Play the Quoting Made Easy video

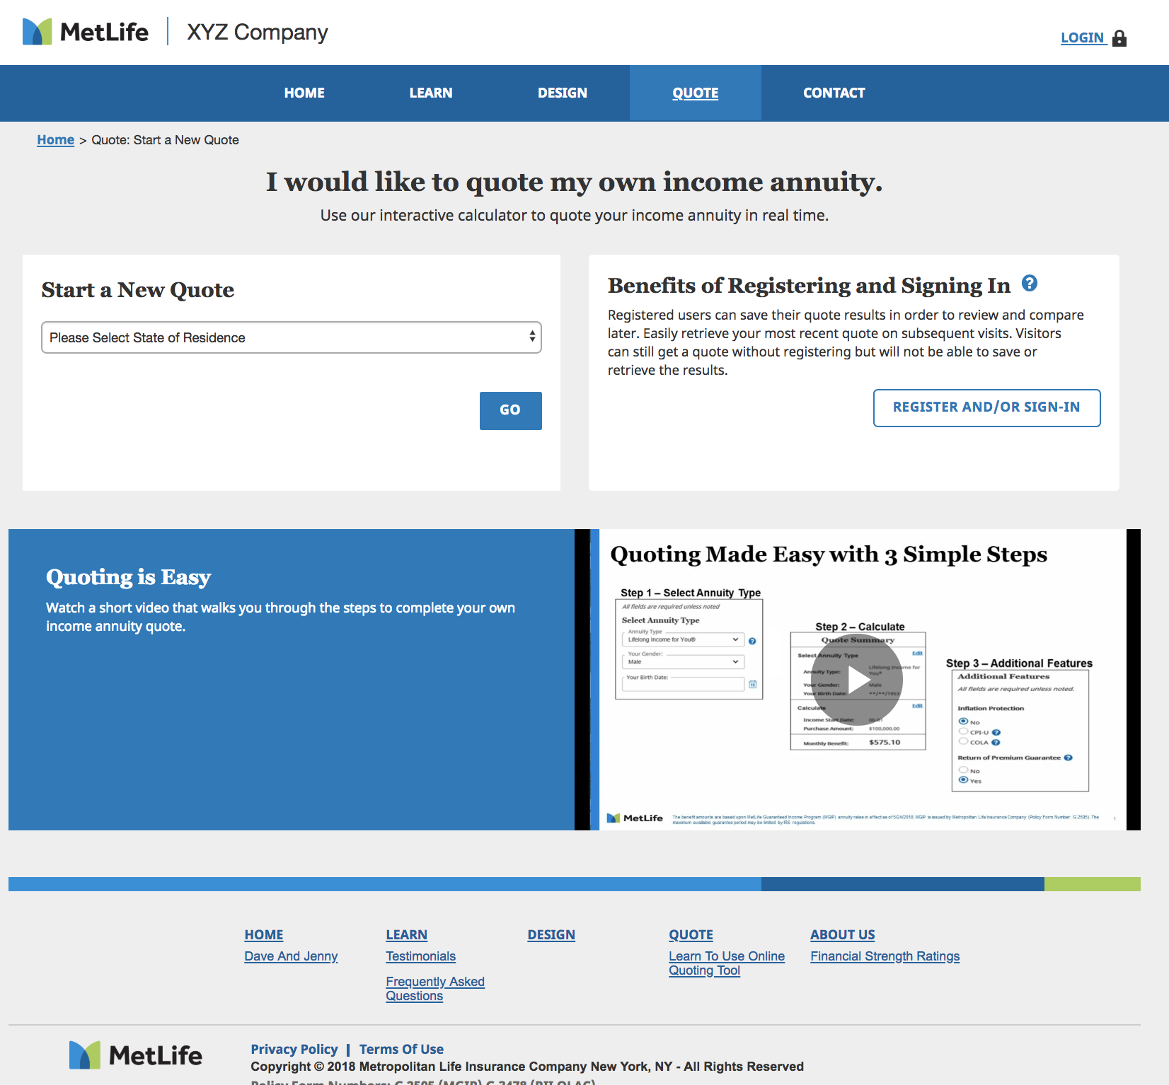(857, 680)
